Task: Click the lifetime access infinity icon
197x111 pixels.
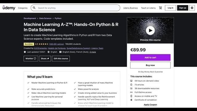Action: 131,92
